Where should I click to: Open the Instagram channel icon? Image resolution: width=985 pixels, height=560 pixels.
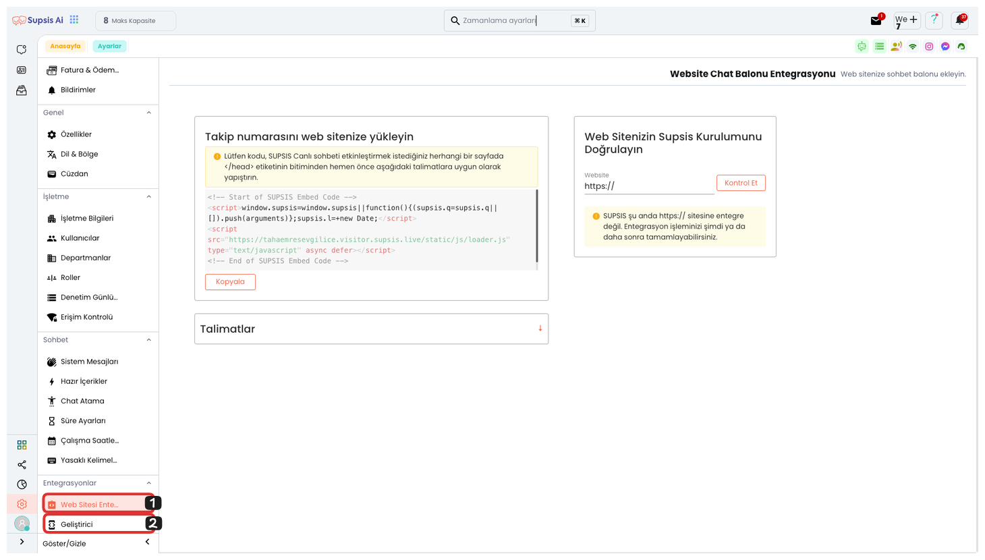[929, 47]
